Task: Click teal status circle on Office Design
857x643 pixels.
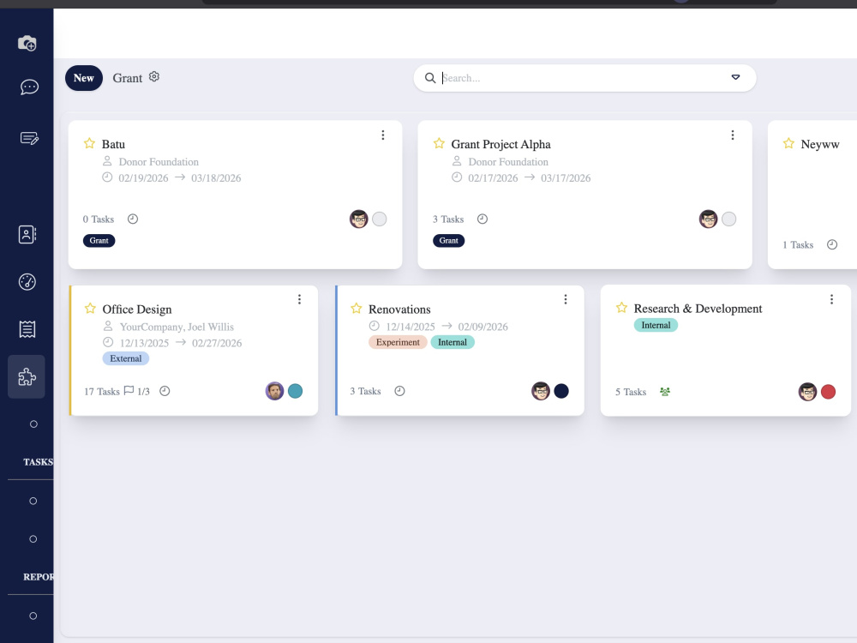Action: coord(295,391)
